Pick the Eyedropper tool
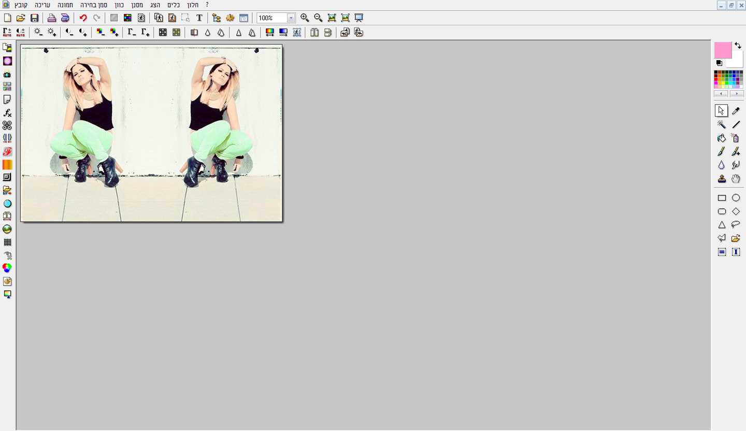746x431 pixels. 736,110
